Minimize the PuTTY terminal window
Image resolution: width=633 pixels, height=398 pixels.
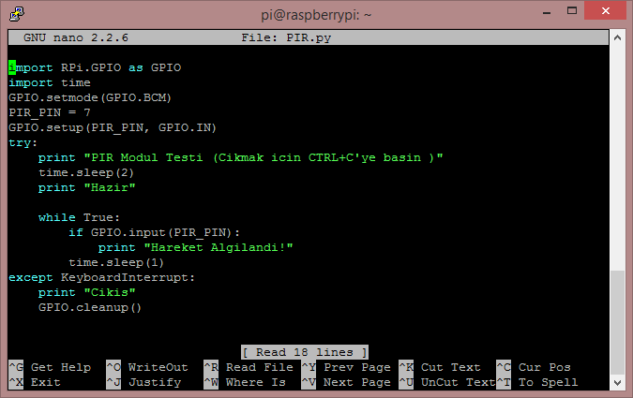547,11
